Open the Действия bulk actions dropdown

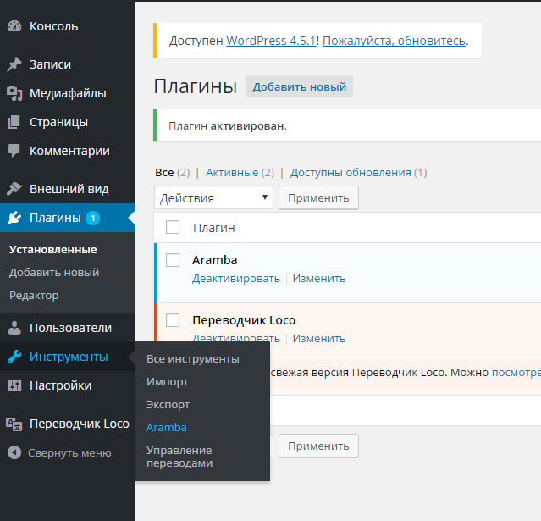tap(213, 198)
